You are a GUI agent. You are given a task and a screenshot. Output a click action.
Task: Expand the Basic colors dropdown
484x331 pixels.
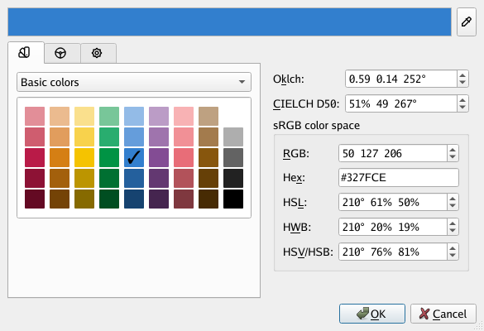click(134, 82)
